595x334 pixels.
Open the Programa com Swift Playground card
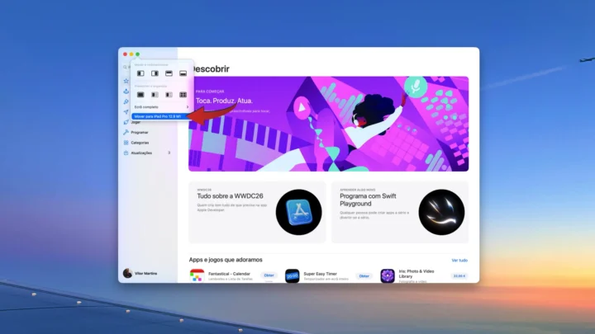click(x=400, y=212)
